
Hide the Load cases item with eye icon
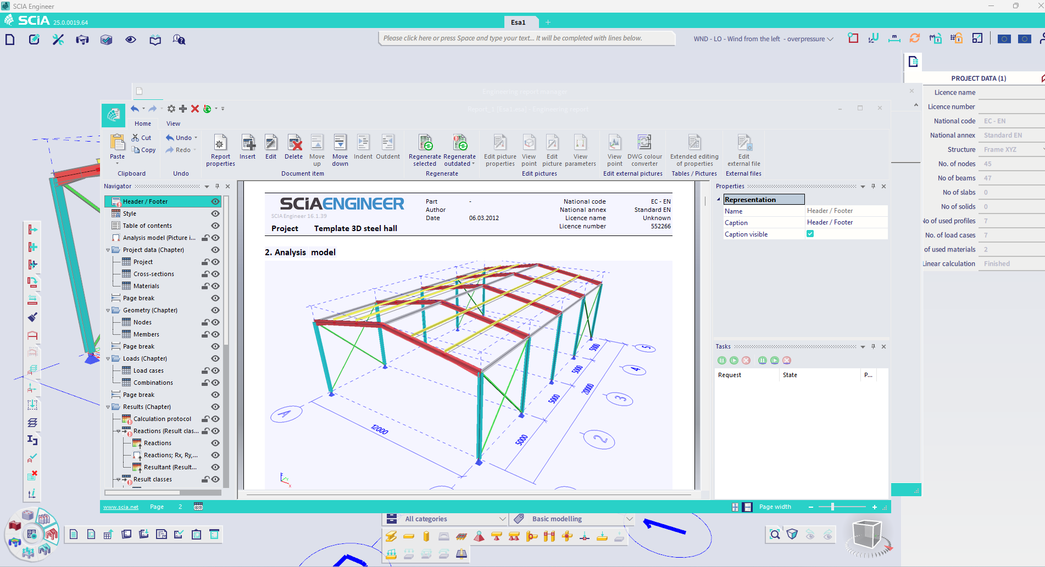[x=215, y=370]
